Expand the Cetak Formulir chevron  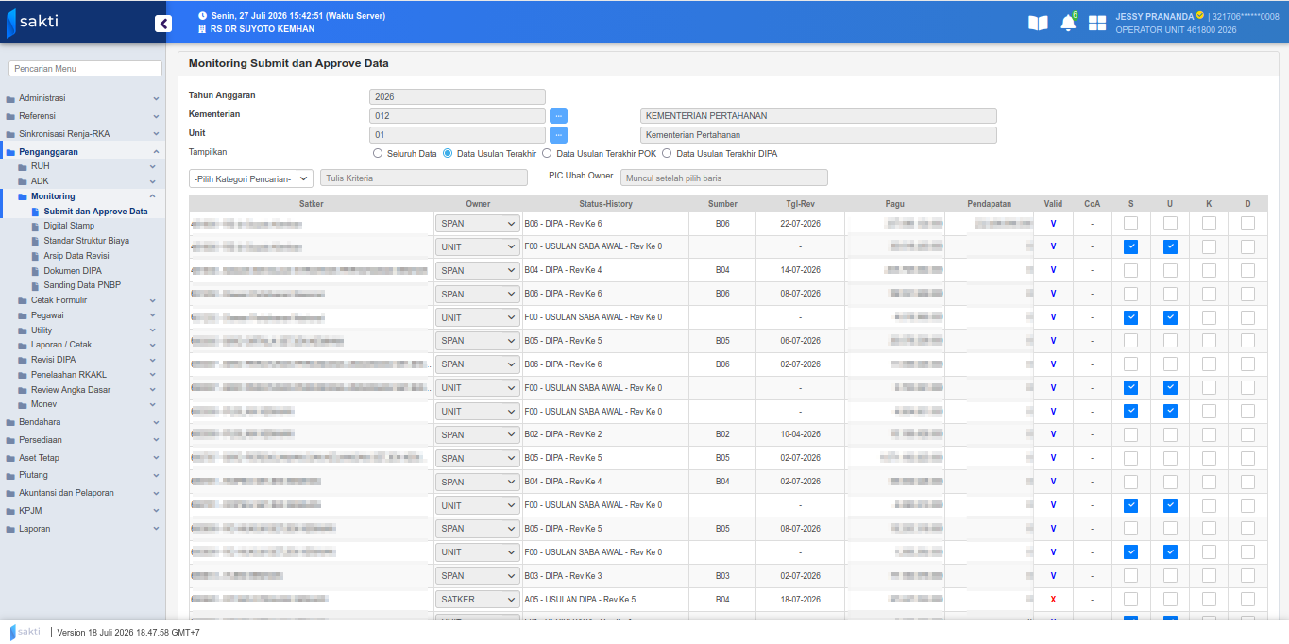[x=152, y=300]
